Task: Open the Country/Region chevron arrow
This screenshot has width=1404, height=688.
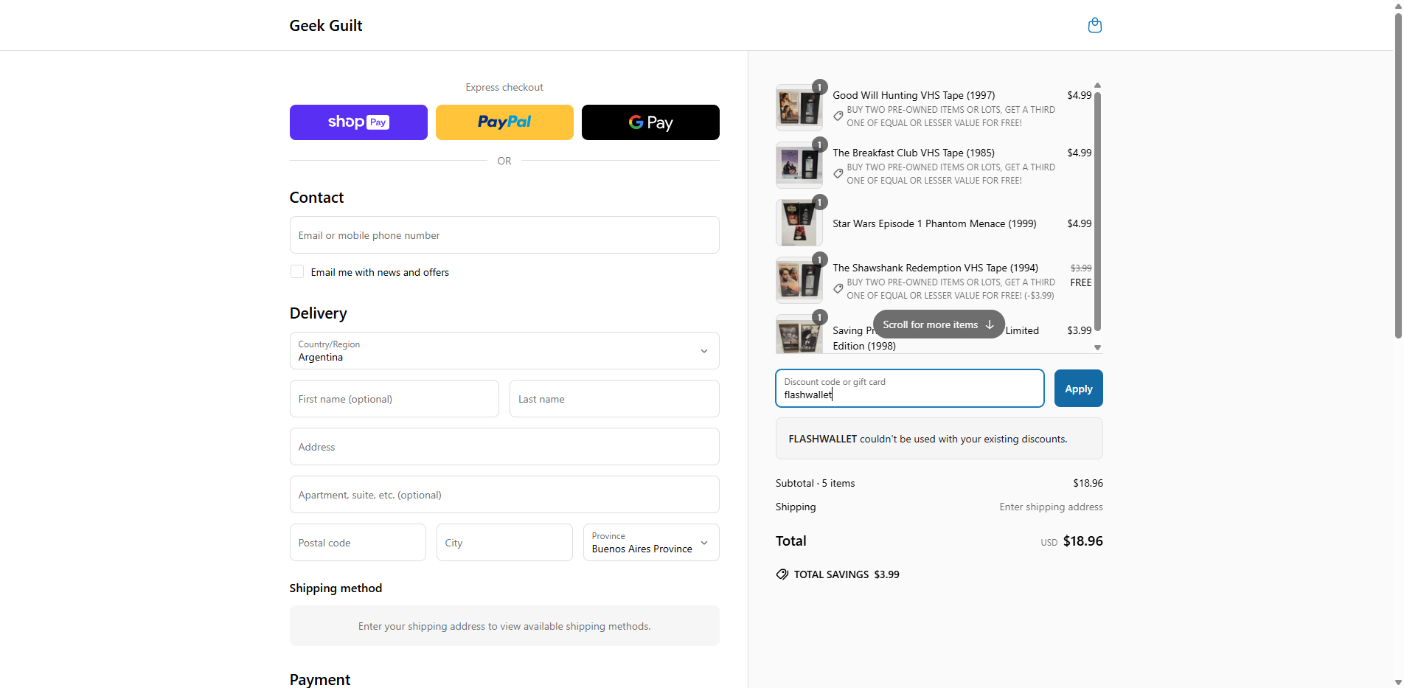Action: pyautogui.click(x=703, y=351)
